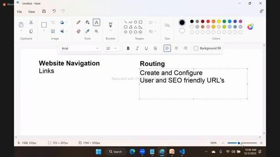Show hidden system tray icons chevron
The image size is (280, 157).
206,152
